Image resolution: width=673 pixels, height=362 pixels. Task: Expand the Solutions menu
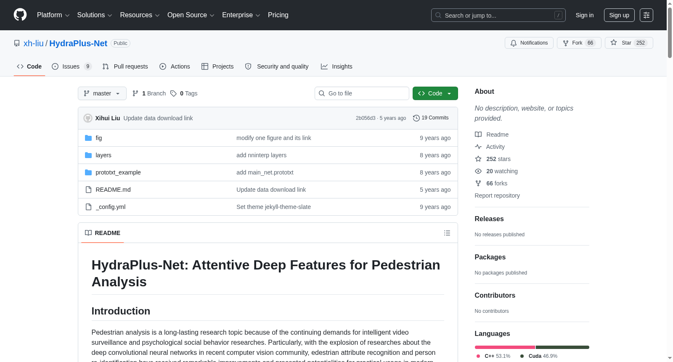[x=95, y=15]
